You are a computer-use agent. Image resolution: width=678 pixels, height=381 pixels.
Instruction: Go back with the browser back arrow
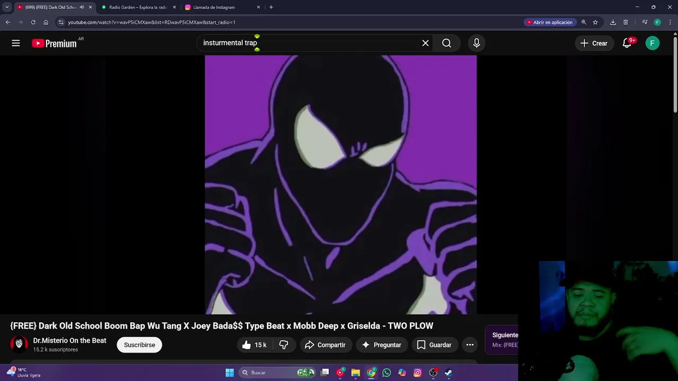click(7, 22)
